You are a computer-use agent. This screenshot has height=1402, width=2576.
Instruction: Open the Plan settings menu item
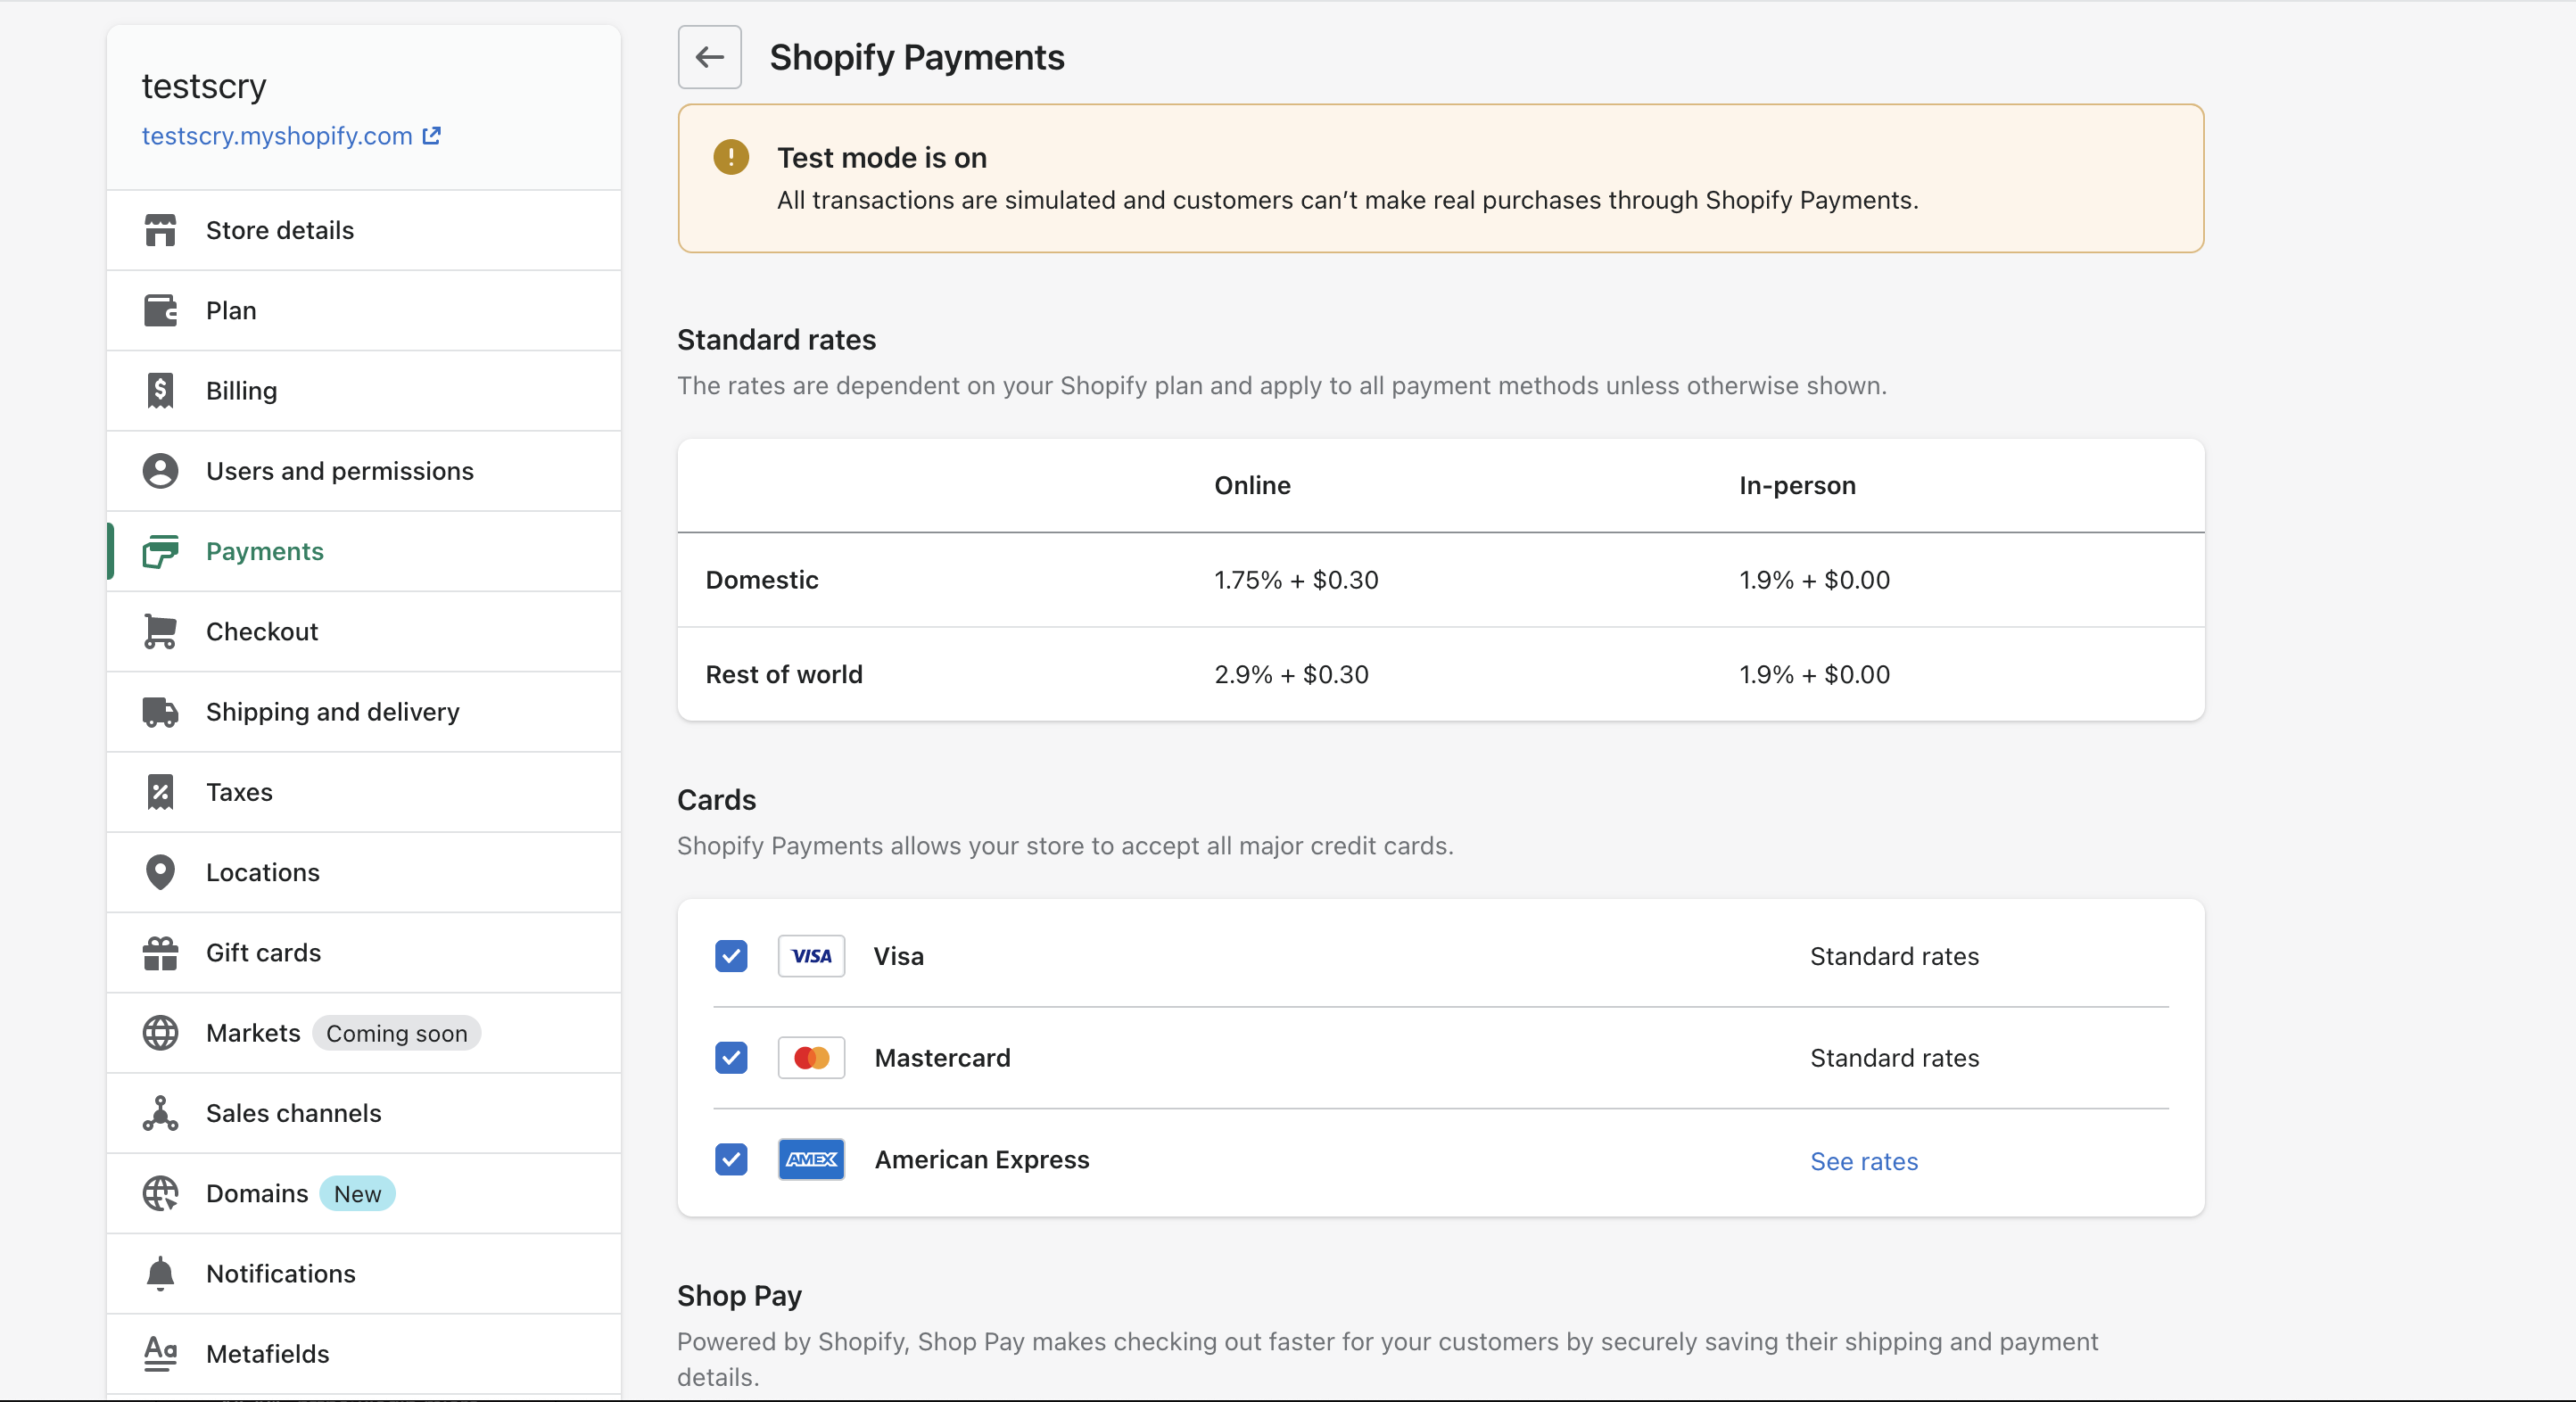click(231, 311)
